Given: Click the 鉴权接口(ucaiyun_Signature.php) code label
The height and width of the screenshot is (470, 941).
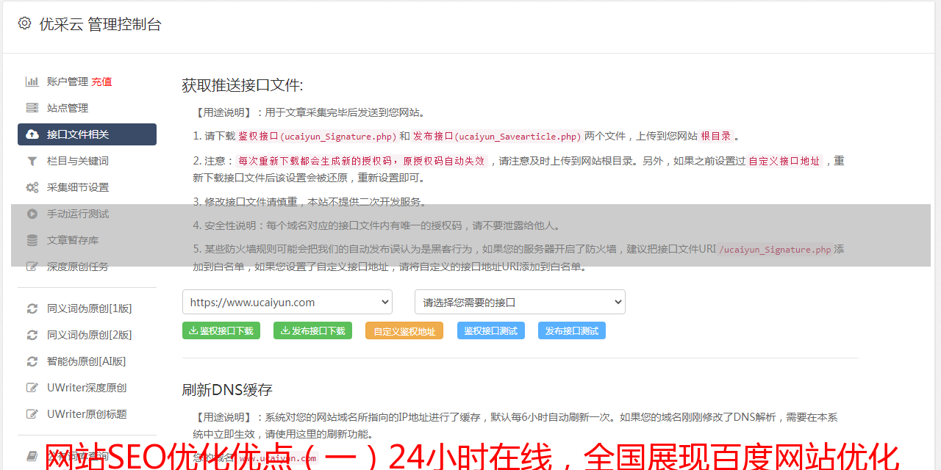Looking at the screenshot, I should tap(318, 136).
